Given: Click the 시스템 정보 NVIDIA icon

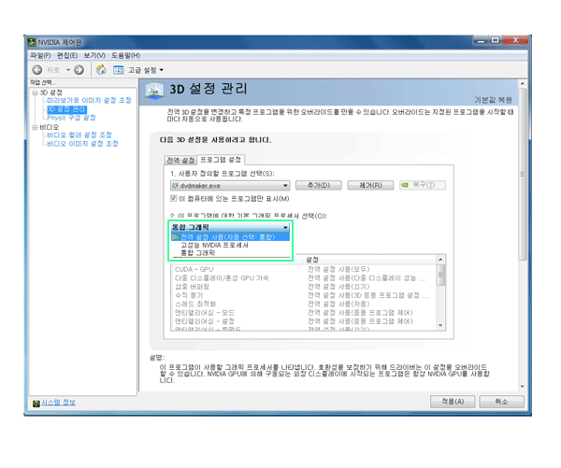Looking at the screenshot, I should pos(36,404).
